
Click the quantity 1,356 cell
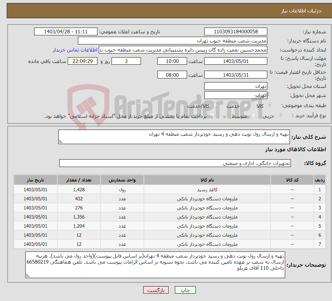pos(79,217)
